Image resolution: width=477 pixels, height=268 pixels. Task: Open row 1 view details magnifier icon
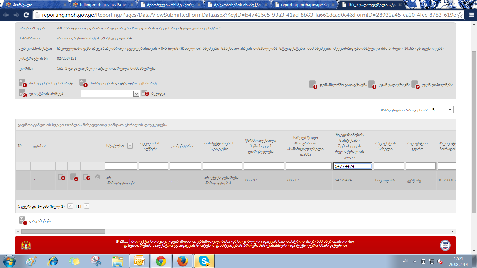click(61, 177)
